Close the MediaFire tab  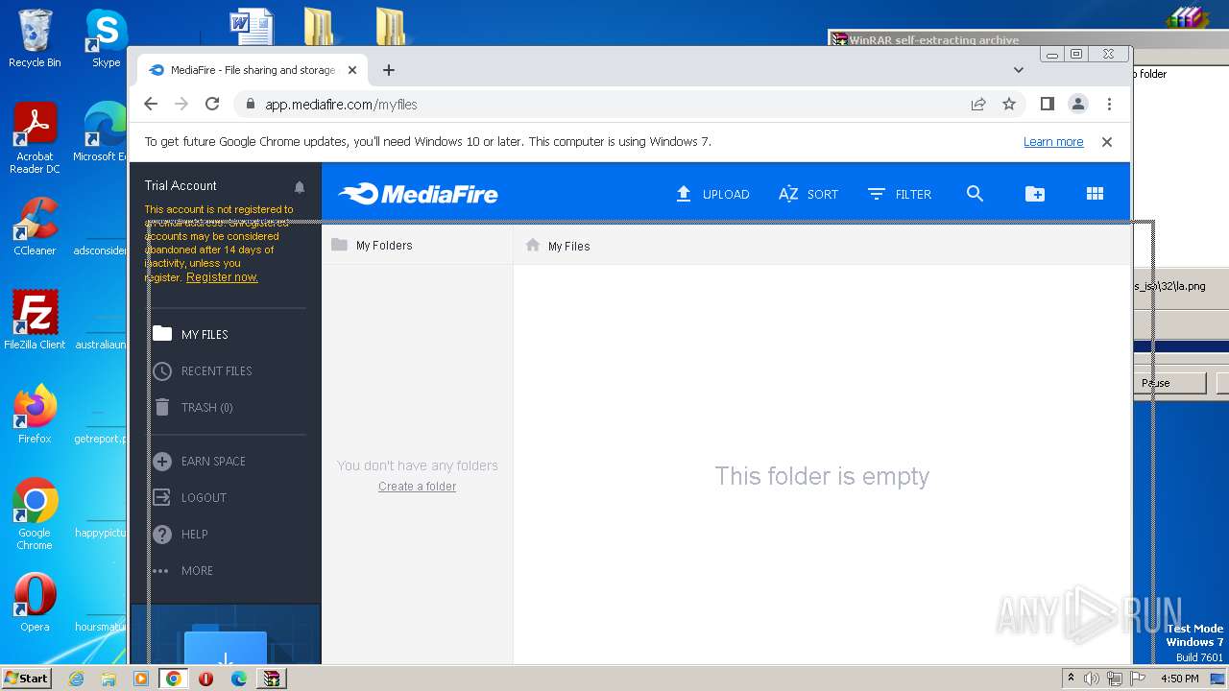(352, 70)
